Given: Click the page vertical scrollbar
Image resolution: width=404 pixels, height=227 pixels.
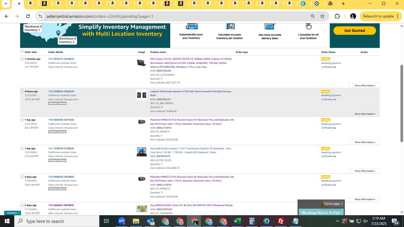Looking at the screenshot, I should 402,103.
